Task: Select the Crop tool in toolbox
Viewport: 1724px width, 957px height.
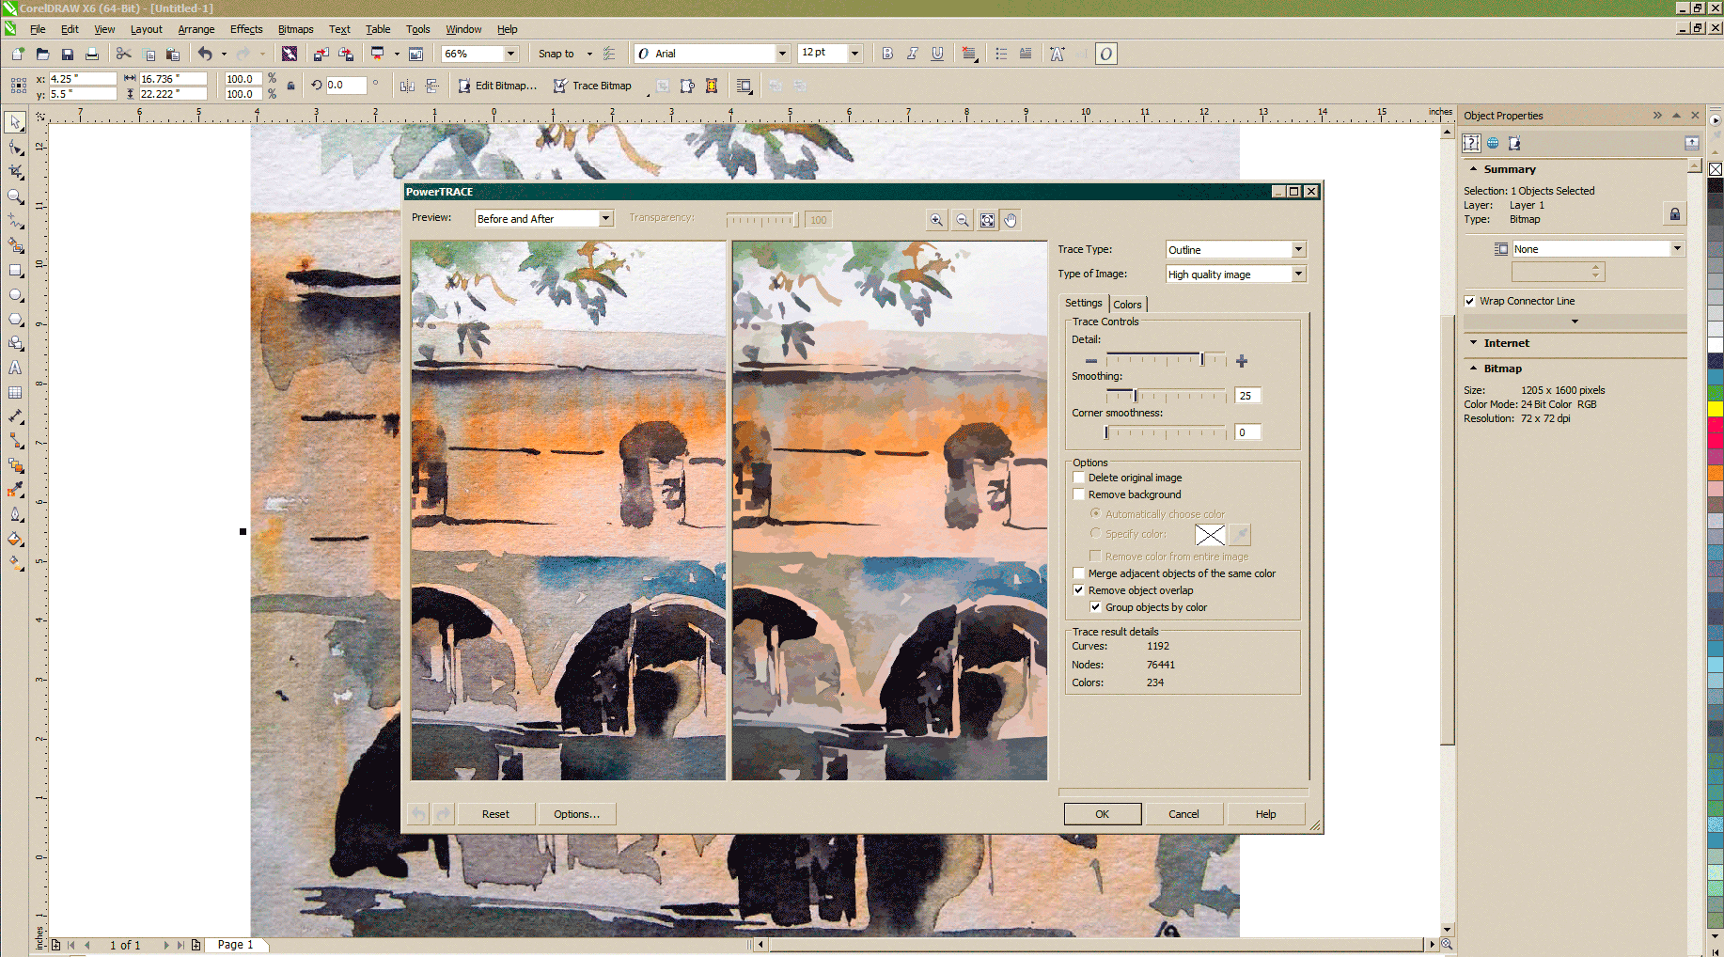Action: (16, 172)
